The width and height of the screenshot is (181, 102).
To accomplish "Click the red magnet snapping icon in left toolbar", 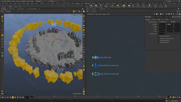I will 2,47.
